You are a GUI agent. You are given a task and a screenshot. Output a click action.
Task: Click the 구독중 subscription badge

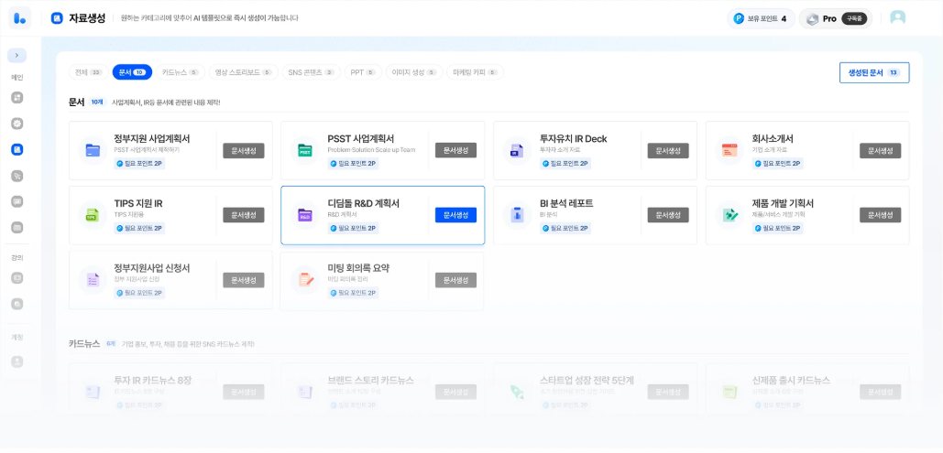point(854,18)
